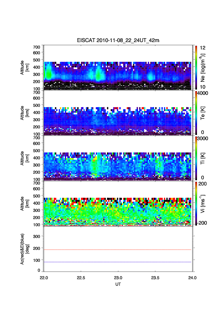Image resolution: width=211 pixels, height=317 pixels.
Task: Click the 22.5 tick label on time axis
Action: (81, 278)
